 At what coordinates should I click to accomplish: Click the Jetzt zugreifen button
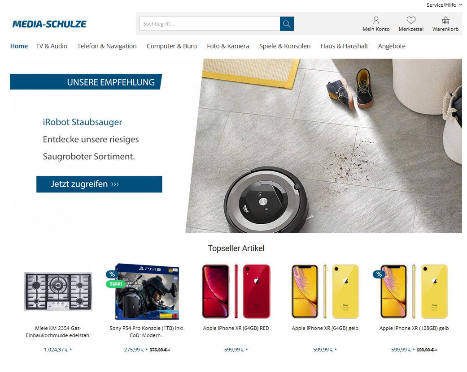tap(99, 184)
